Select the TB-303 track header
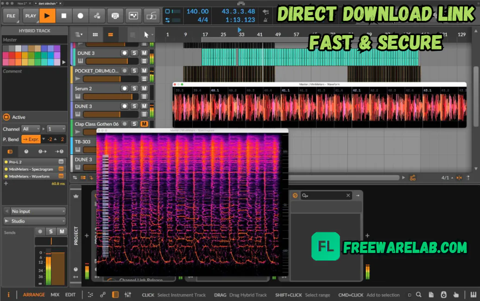 pyautogui.click(x=82, y=141)
